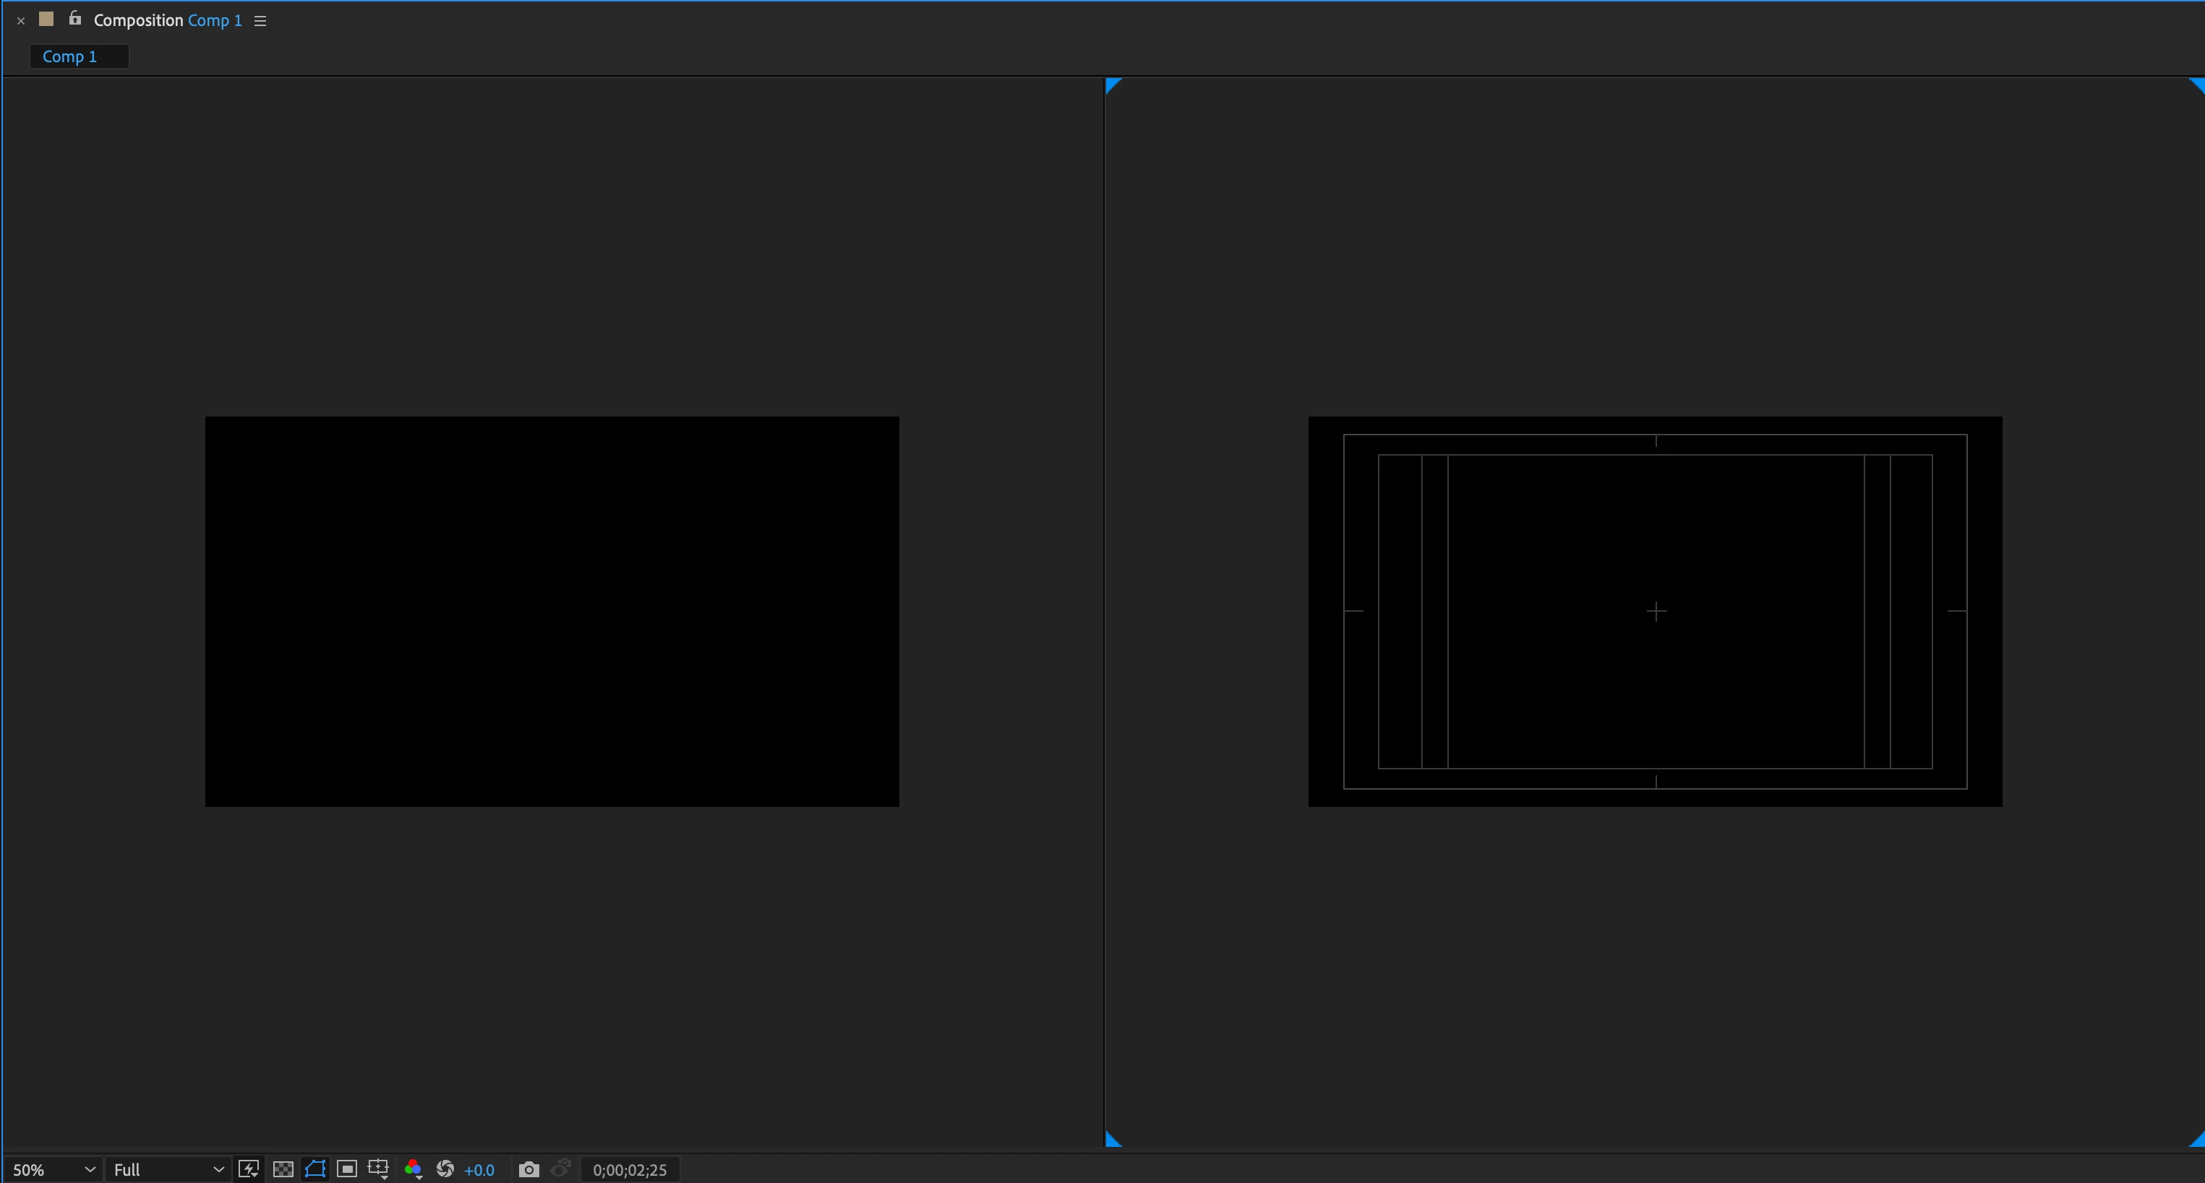Screen dimensions: 2205x1183
Task: Close the Composition panel with the X
Action: click(x=20, y=20)
